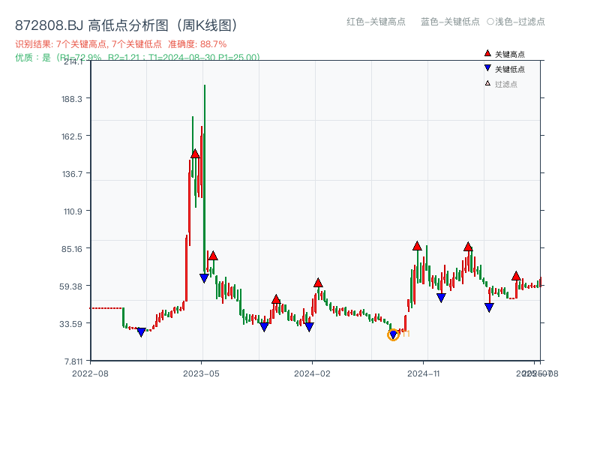Click the 过滤点 hollow triangle legend icon

click(x=487, y=85)
